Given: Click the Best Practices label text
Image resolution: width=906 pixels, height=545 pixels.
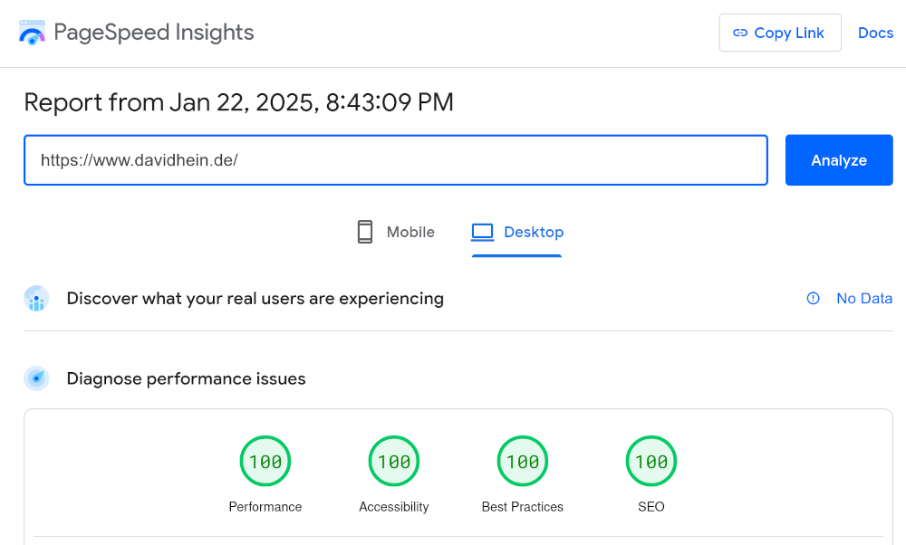Looking at the screenshot, I should [523, 507].
